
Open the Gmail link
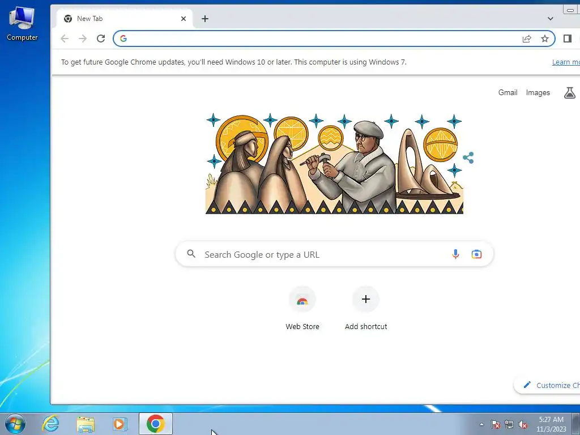(x=507, y=92)
